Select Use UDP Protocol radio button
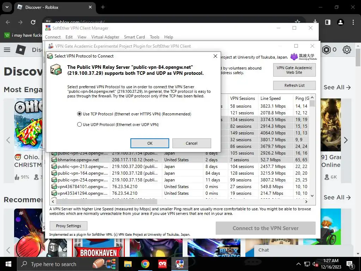Image resolution: width=361 pixels, height=271 pixels. coord(79,125)
